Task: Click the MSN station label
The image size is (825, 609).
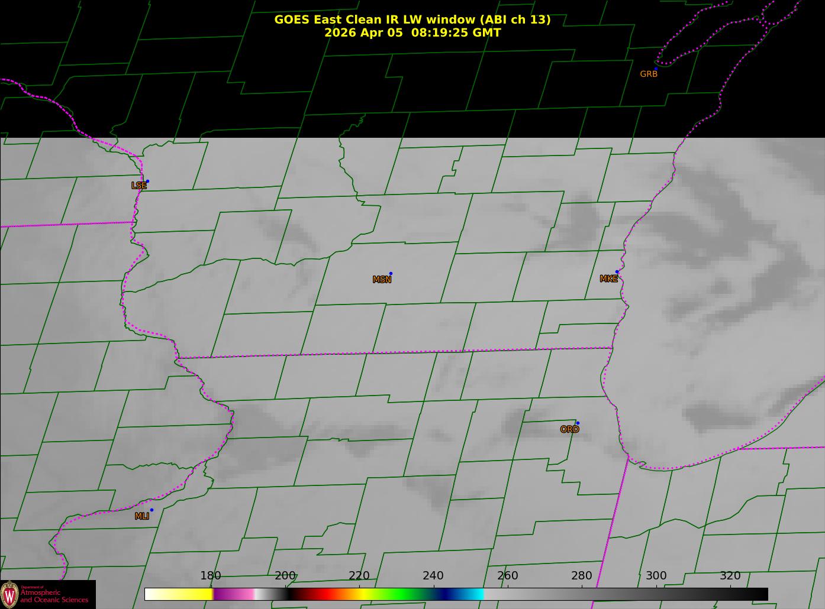Action: point(382,280)
